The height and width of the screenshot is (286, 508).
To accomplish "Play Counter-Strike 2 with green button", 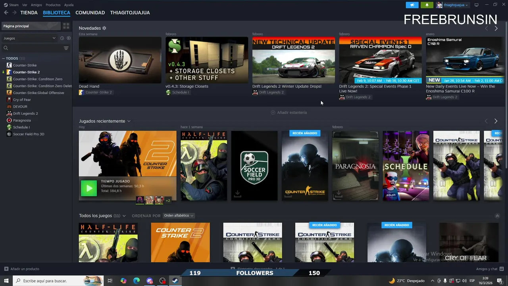I will [89, 188].
